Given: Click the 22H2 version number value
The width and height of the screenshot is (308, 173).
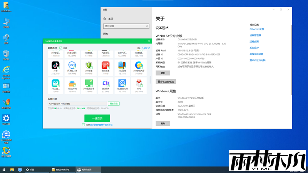Looking at the screenshot, I should [180, 102].
